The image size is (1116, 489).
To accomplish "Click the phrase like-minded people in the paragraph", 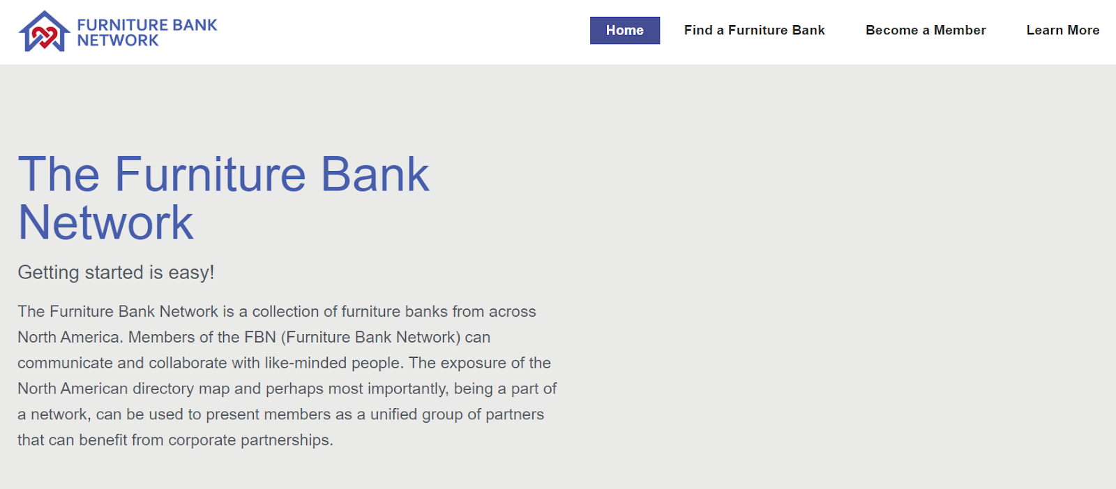I will (x=334, y=363).
